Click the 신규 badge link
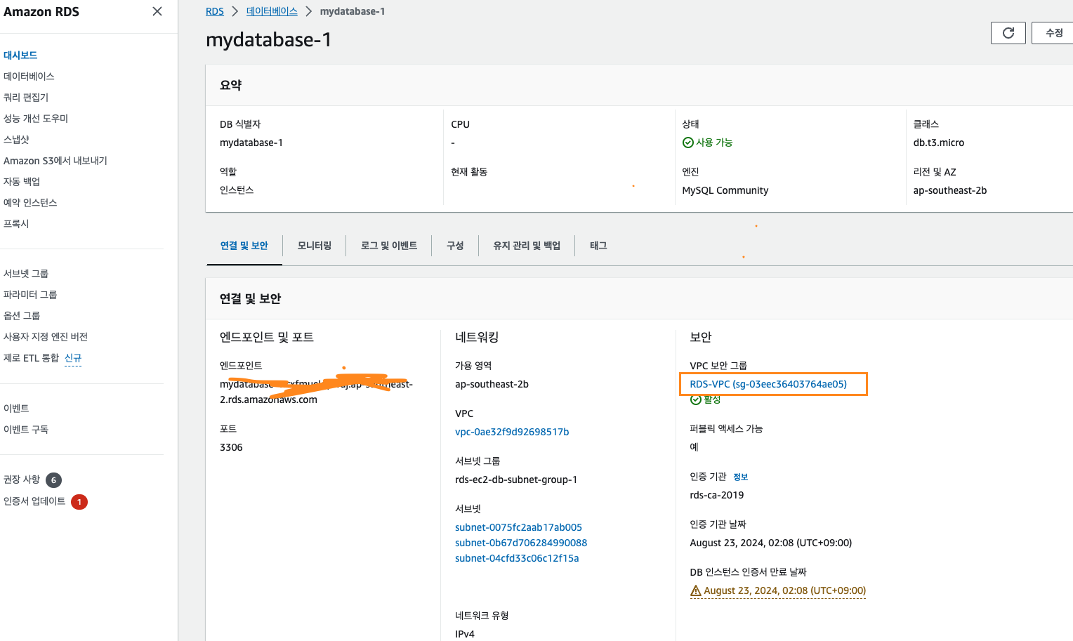Viewport: 1073px width, 641px height. tap(73, 358)
